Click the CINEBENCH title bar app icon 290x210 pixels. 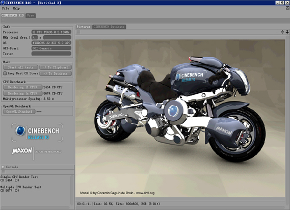pos(3,3)
